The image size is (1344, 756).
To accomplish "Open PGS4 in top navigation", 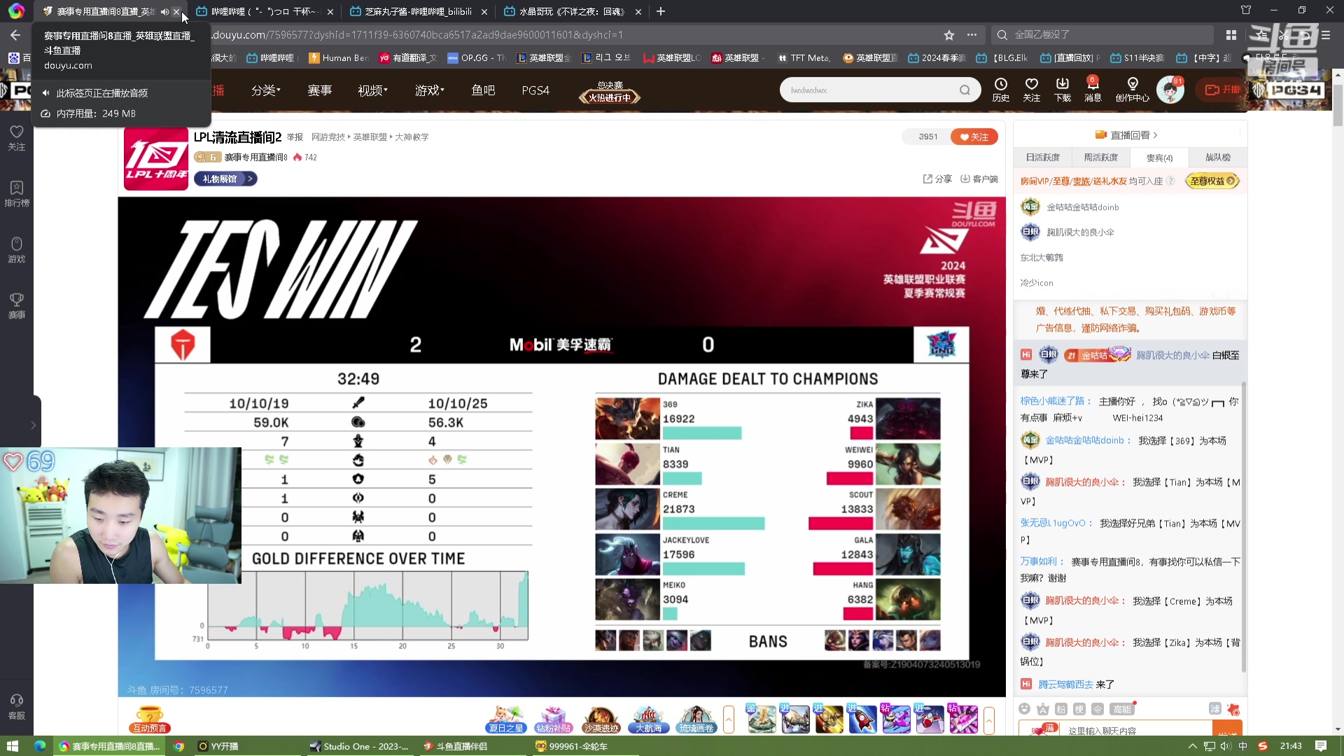I will coord(535,90).
